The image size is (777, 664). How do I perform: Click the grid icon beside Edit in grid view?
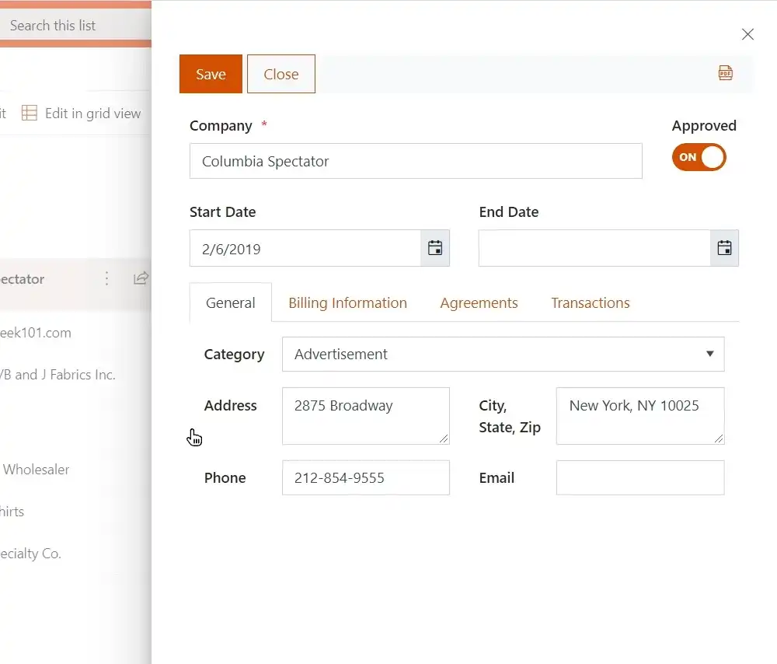click(30, 113)
